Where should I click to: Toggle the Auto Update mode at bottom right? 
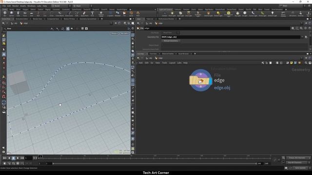tap(300, 168)
